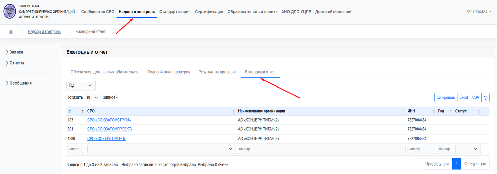Change the records per page dropdown
Viewport: 497px width, 174px height.
92,97
